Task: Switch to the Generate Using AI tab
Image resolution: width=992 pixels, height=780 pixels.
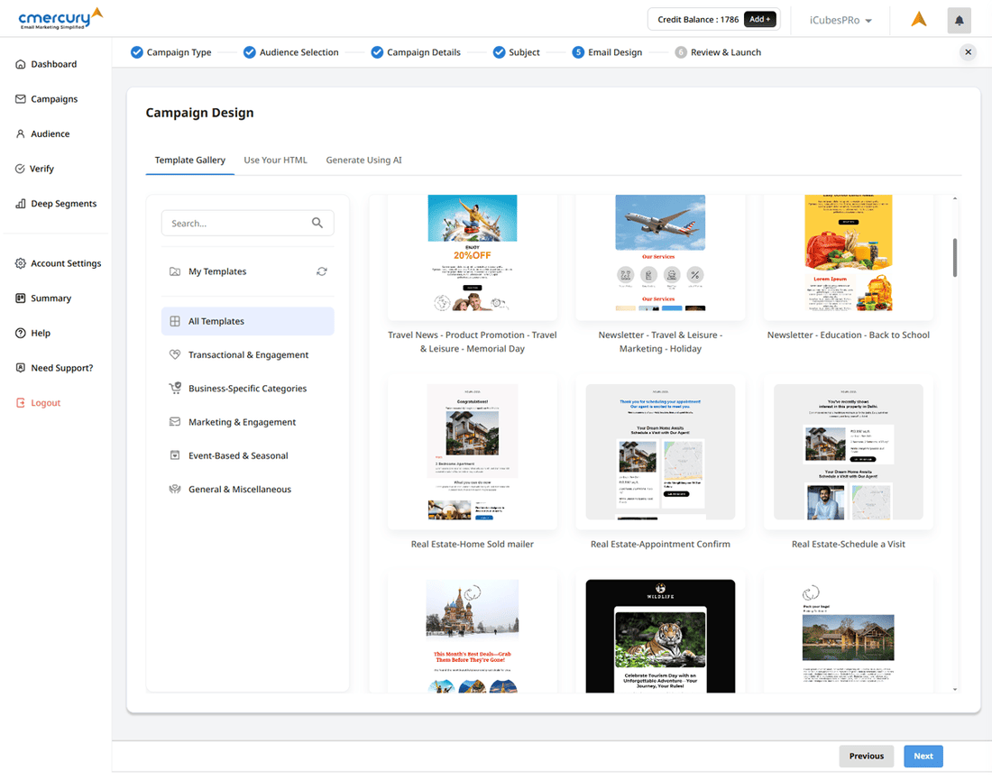Action: (x=363, y=160)
